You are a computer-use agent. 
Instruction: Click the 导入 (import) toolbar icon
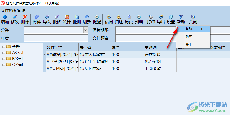pos(47,17)
